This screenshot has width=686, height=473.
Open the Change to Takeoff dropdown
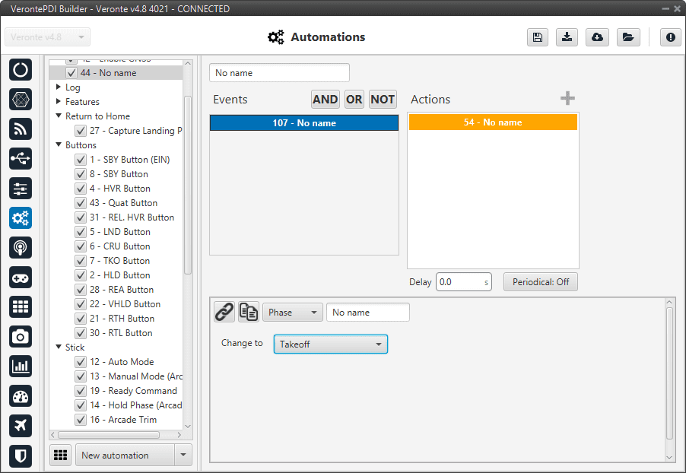click(x=330, y=344)
